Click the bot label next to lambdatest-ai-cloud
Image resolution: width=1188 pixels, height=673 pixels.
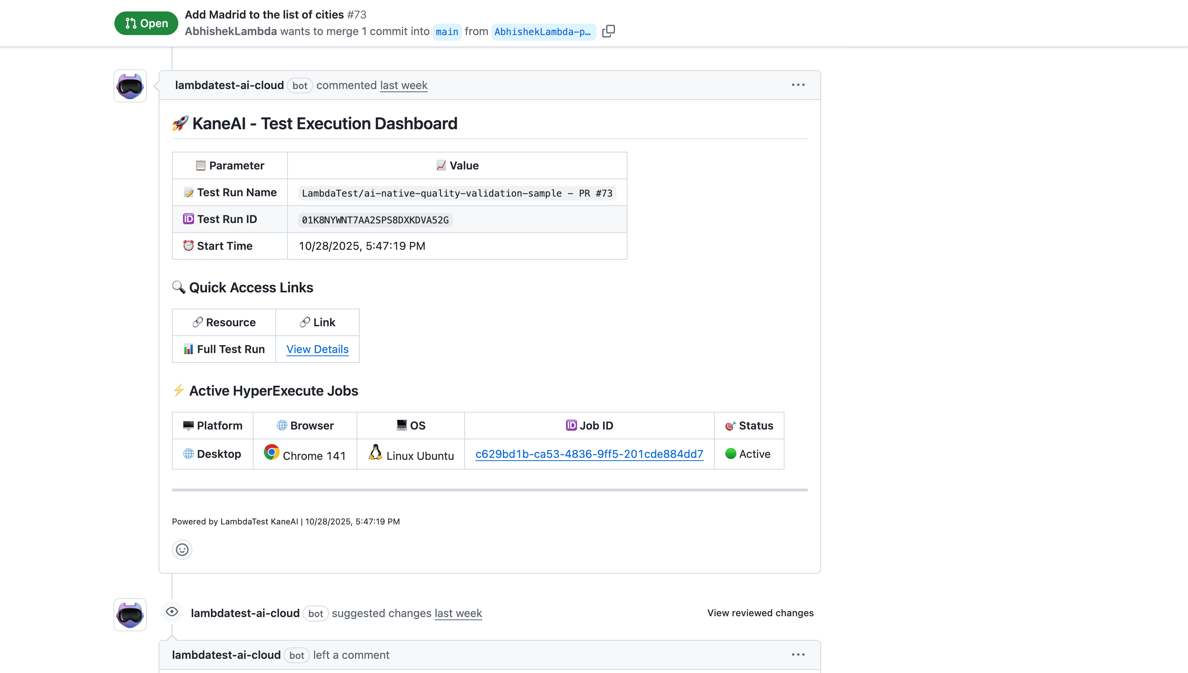[x=300, y=86]
